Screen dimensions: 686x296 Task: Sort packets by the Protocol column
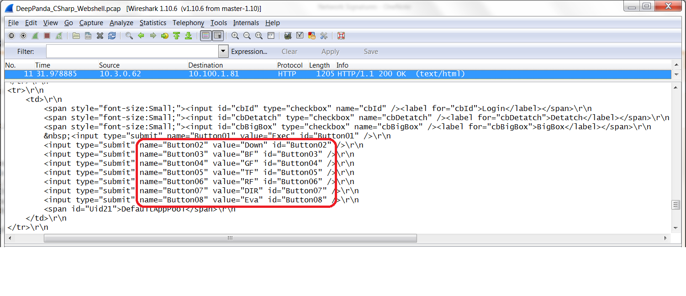click(290, 65)
